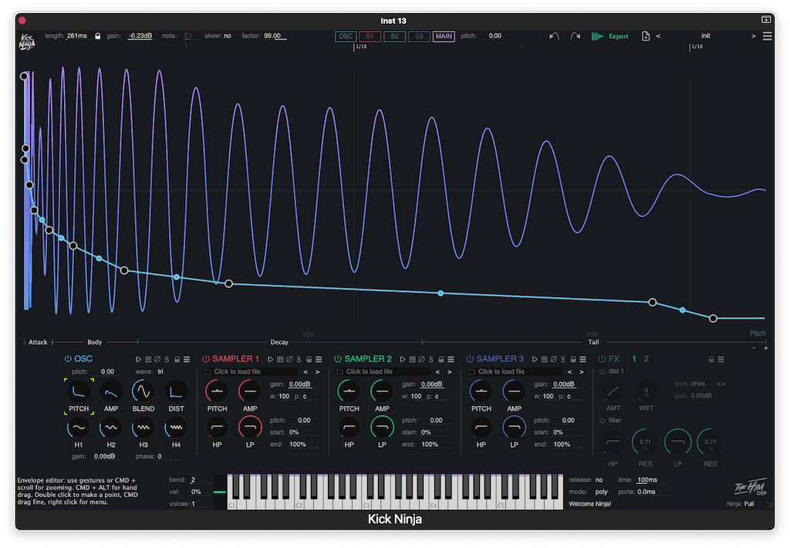Click the Sampler 1 LP filter knob
This screenshot has width=790, height=548.
250,428
